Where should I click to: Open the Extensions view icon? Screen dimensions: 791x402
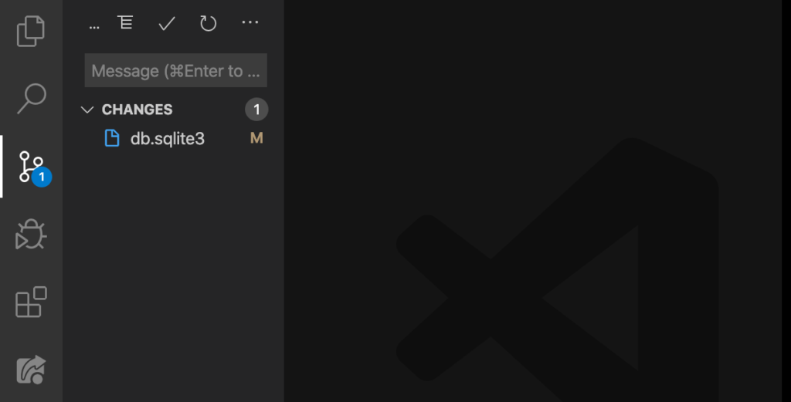click(31, 302)
